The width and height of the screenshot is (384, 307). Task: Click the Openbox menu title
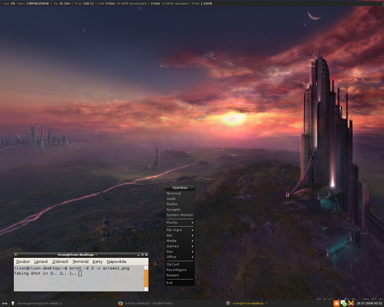(x=180, y=188)
